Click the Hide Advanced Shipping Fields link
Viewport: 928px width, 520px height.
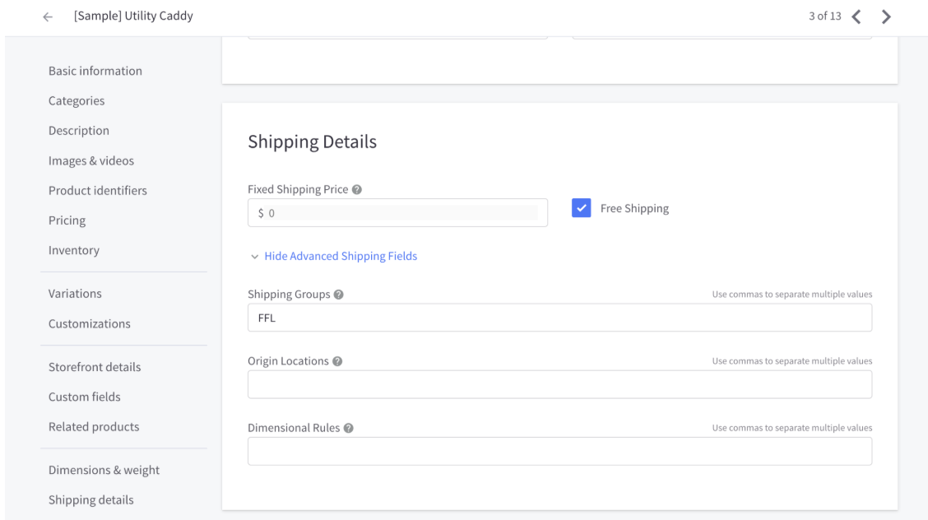pyautogui.click(x=341, y=256)
